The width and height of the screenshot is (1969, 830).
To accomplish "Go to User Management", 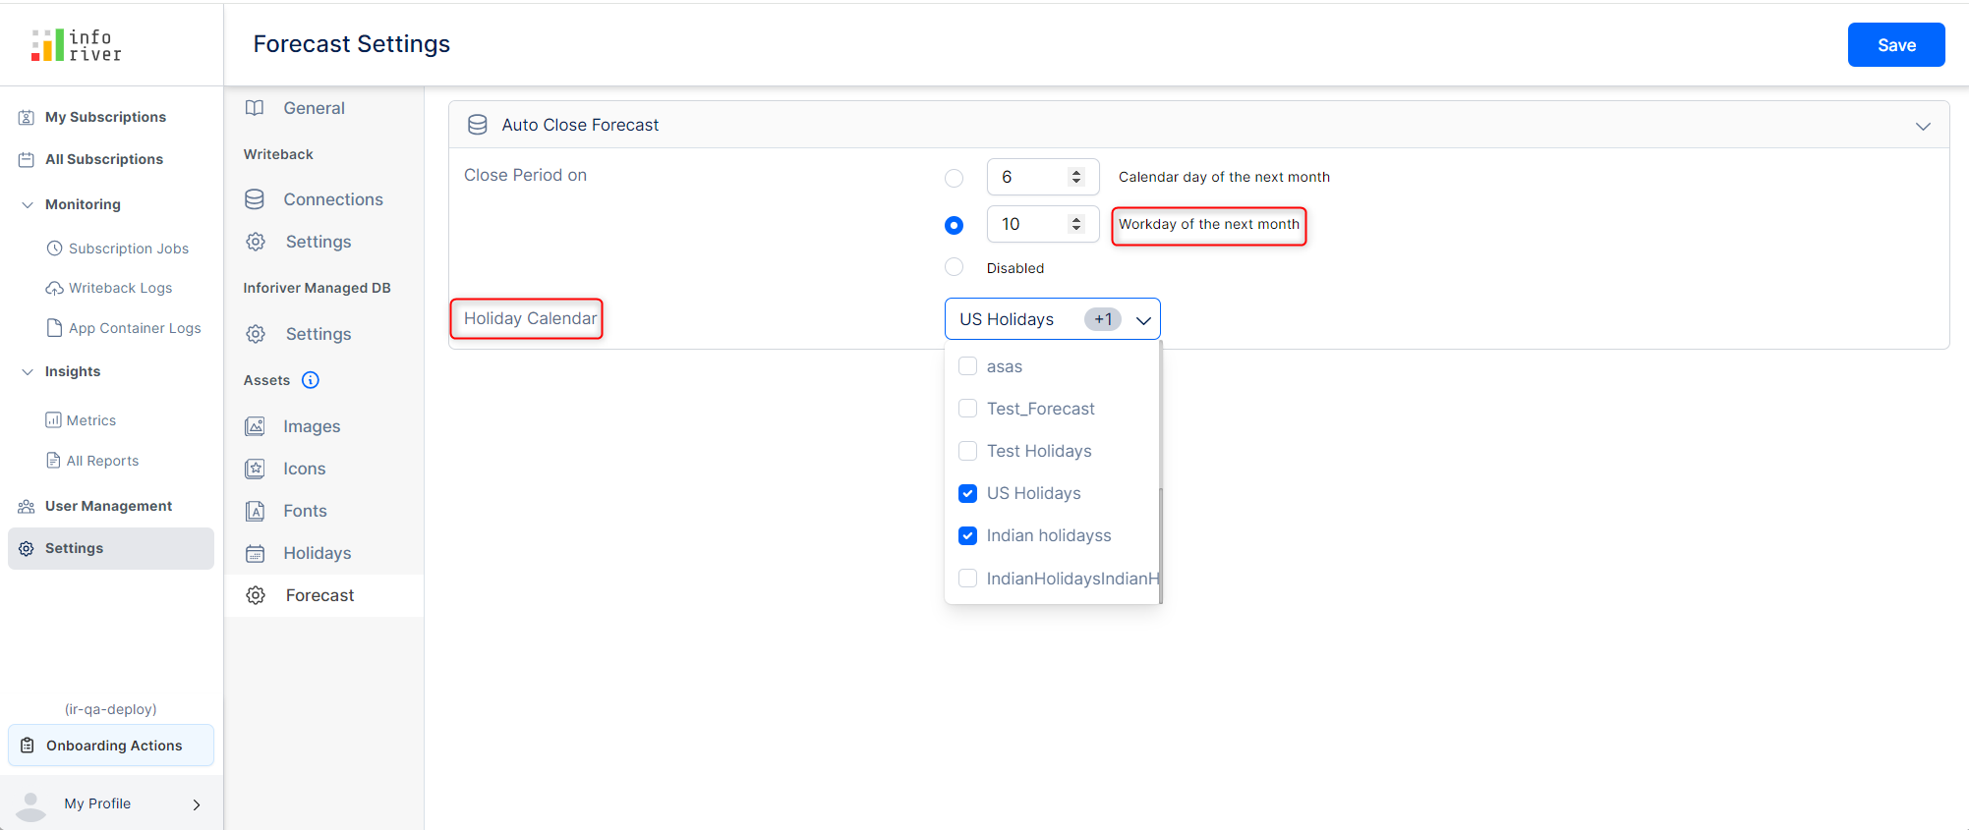I will 108,506.
